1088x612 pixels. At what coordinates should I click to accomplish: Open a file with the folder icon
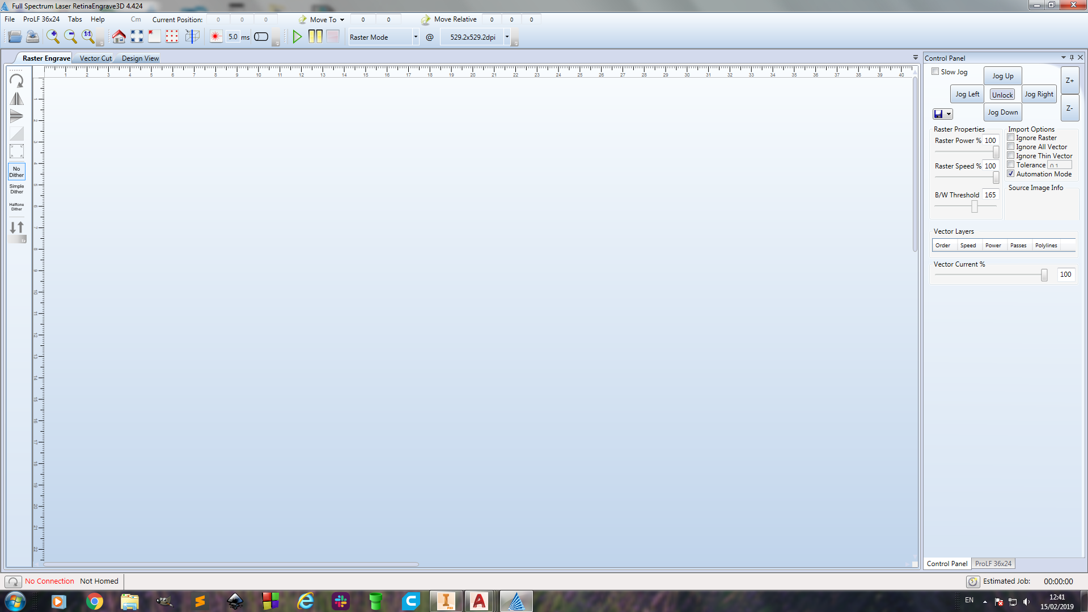(x=15, y=37)
